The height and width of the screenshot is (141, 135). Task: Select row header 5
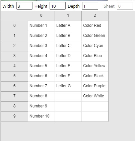point(14,76)
